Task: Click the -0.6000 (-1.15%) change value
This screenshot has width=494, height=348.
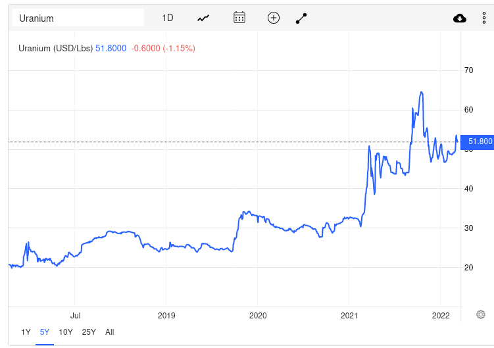Action: coord(163,48)
